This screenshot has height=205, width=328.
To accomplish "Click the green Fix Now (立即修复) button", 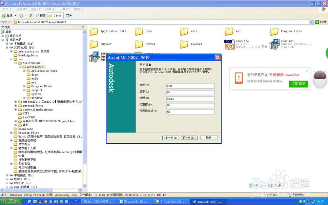I will (x=298, y=84).
